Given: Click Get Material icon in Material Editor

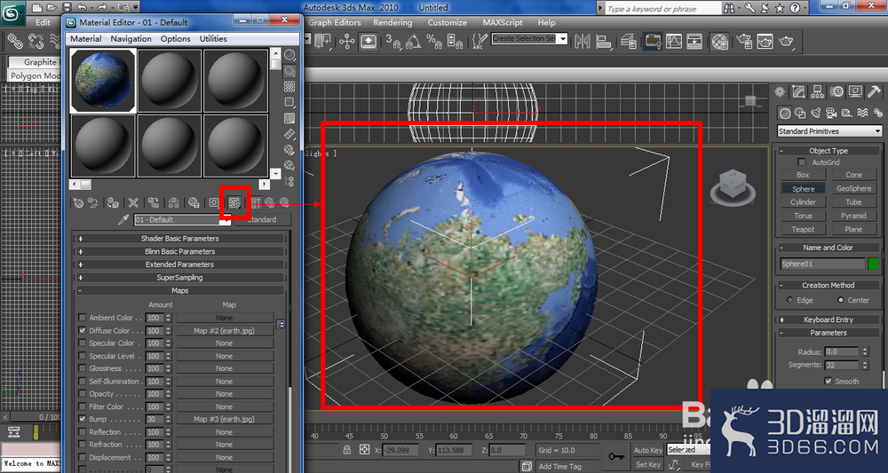Looking at the screenshot, I should pos(79,202).
